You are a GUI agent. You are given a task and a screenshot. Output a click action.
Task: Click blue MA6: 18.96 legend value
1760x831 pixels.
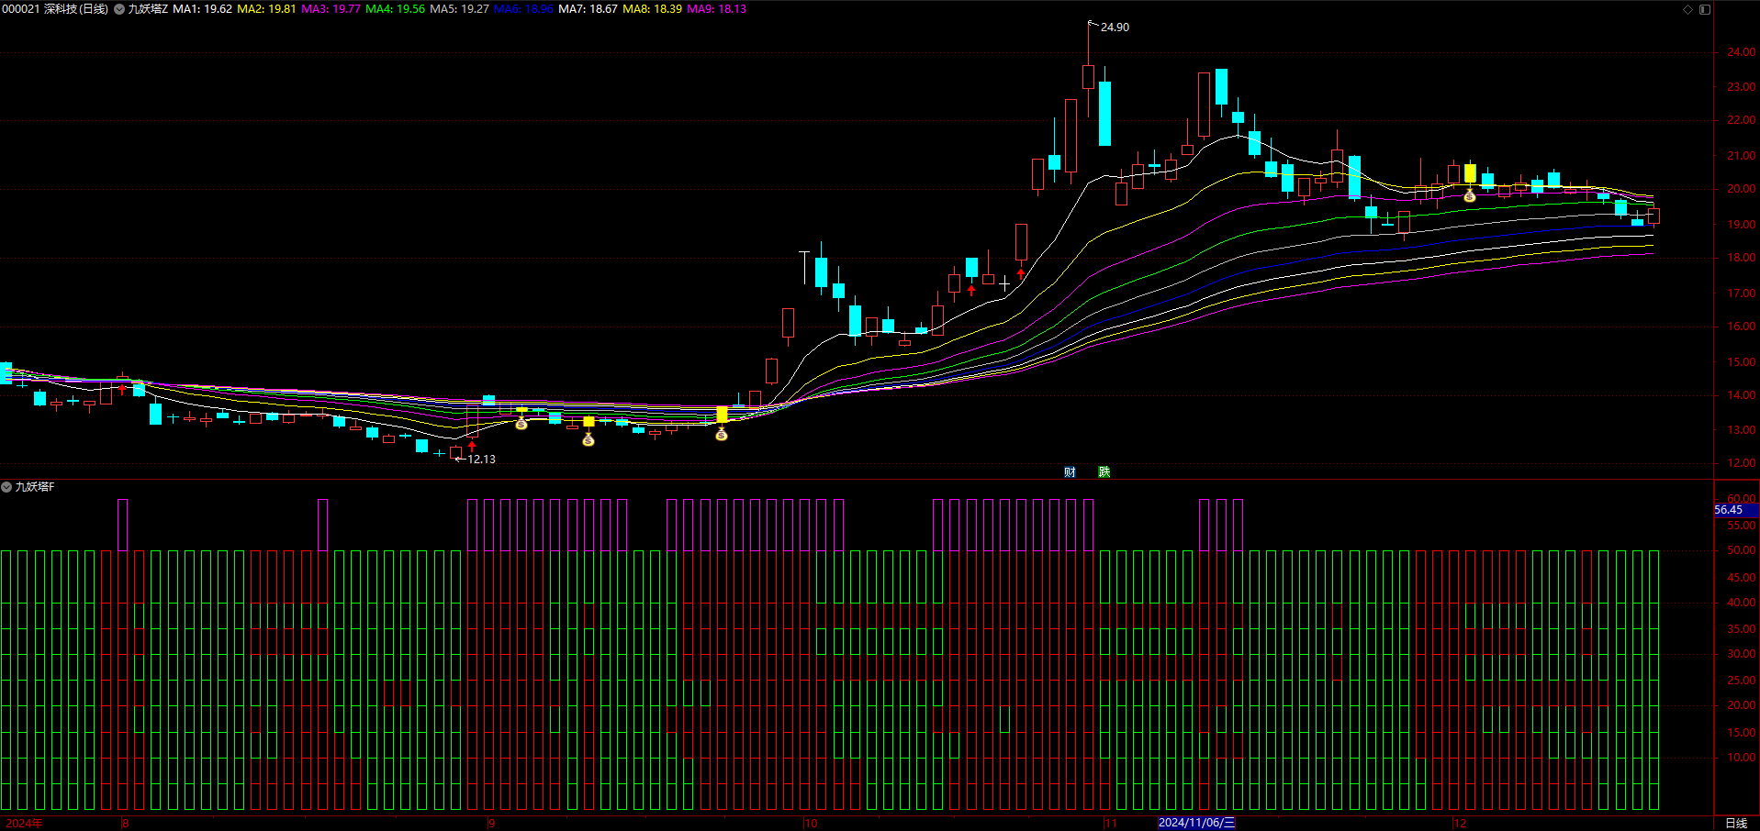pos(523,9)
